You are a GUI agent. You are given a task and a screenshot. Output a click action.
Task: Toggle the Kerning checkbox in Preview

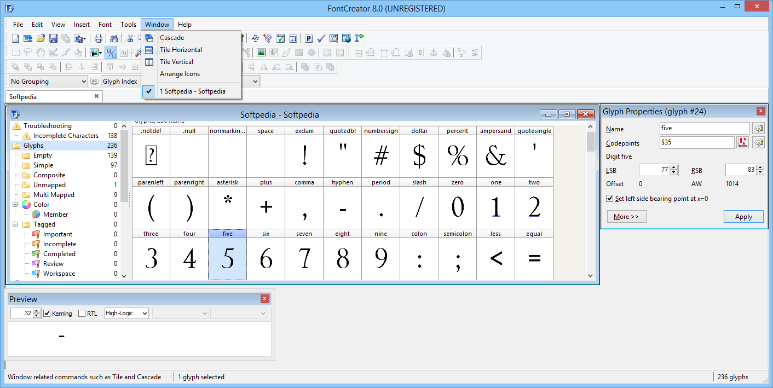pos(47,314)
